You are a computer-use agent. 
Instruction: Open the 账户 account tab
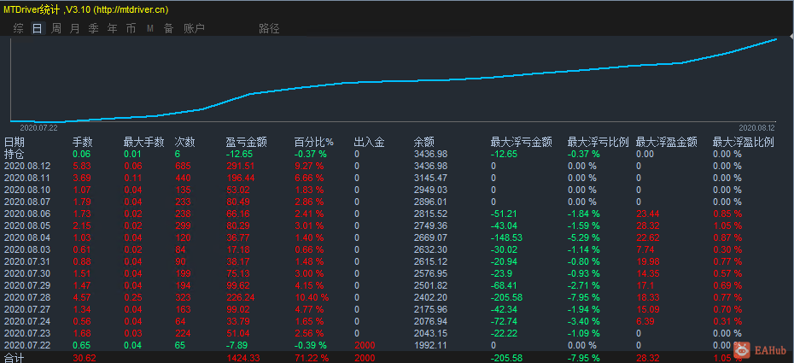click(x=194, y=29)
